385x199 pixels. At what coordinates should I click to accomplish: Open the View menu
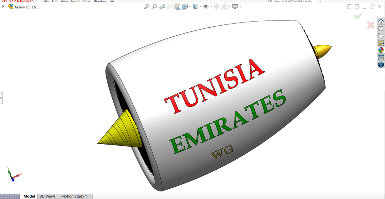tap(64, 1)
